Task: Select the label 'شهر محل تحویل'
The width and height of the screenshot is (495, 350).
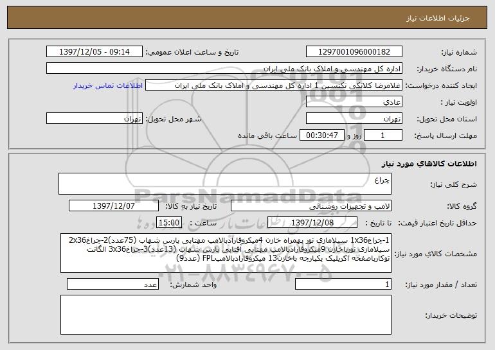Action: coord(173,119)
